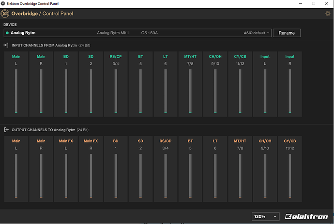Click the Analog Rytm MKII model text
Viewport: 334px width, 224px height.
point(113,33)
